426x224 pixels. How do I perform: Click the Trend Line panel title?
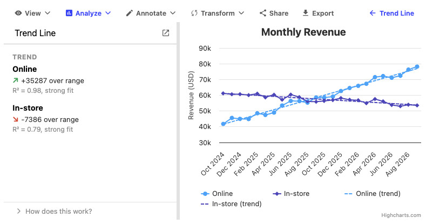point(35,33)
